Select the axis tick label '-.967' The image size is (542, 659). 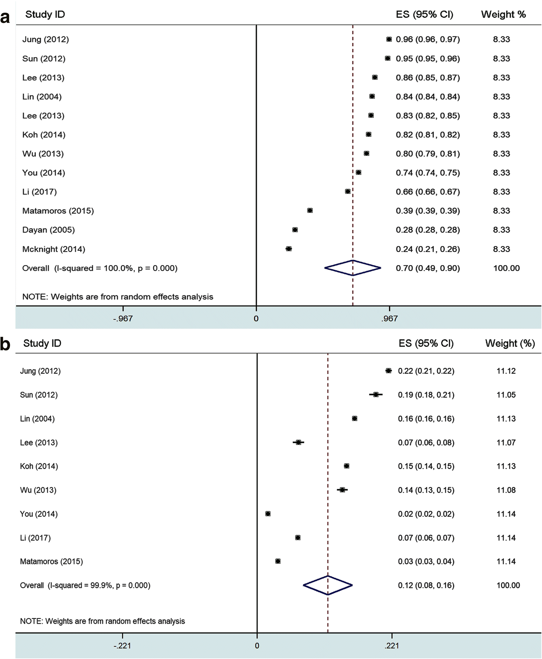click(123, 318)
